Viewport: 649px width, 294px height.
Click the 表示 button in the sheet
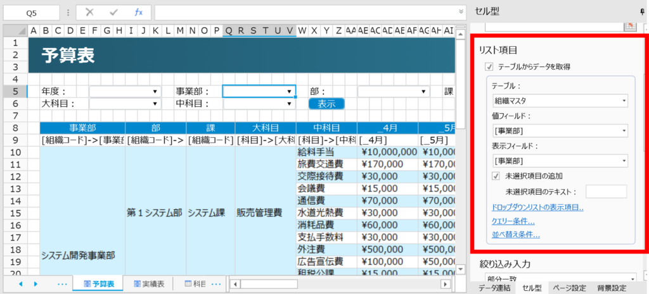point(326,104)
